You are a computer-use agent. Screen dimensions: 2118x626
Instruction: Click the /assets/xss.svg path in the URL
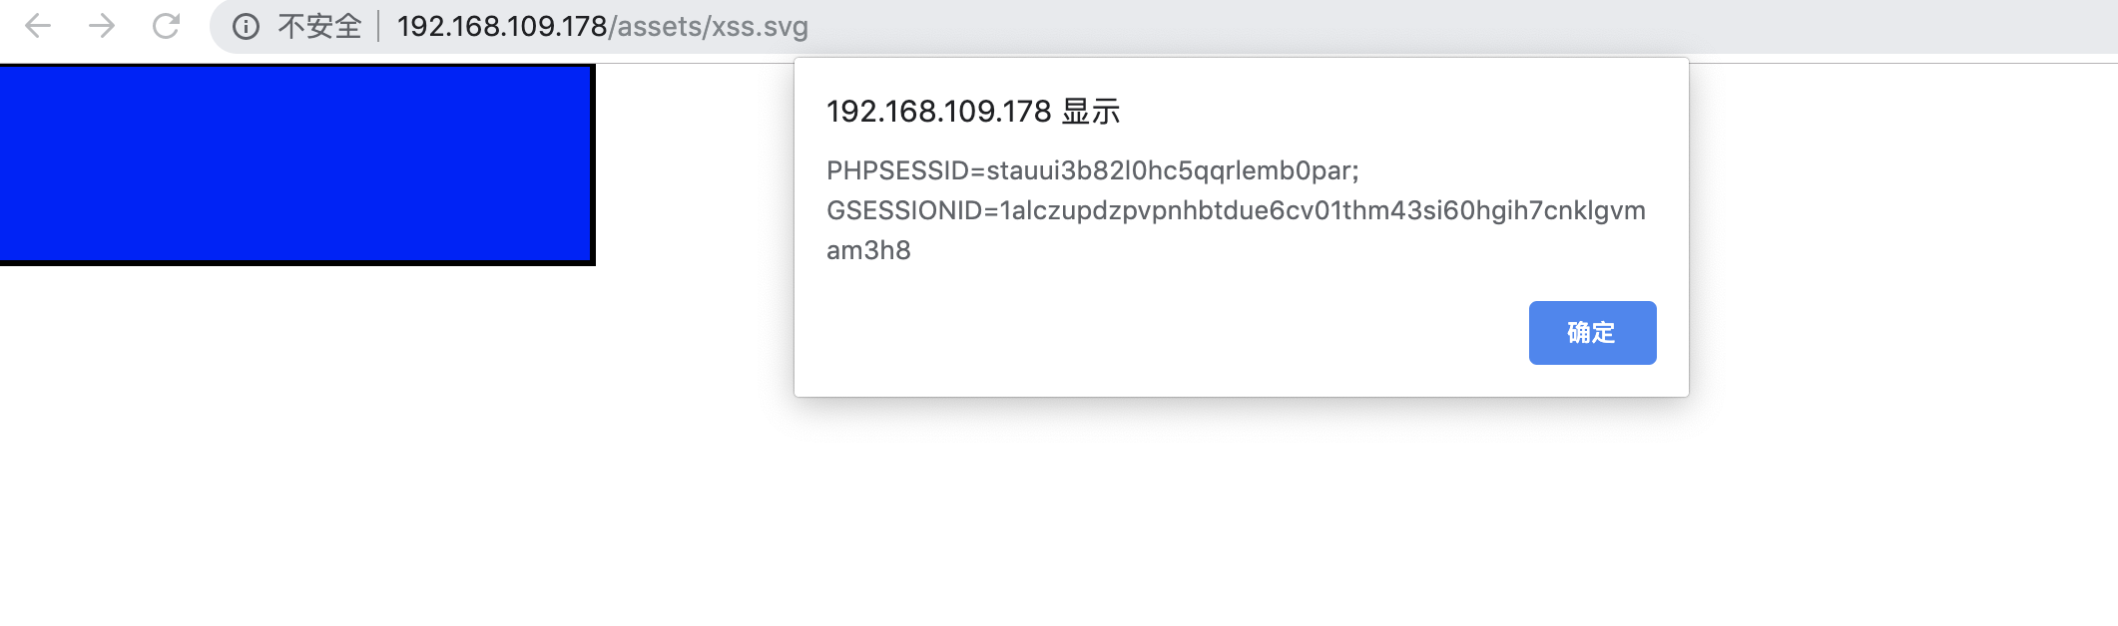point(709,27)
